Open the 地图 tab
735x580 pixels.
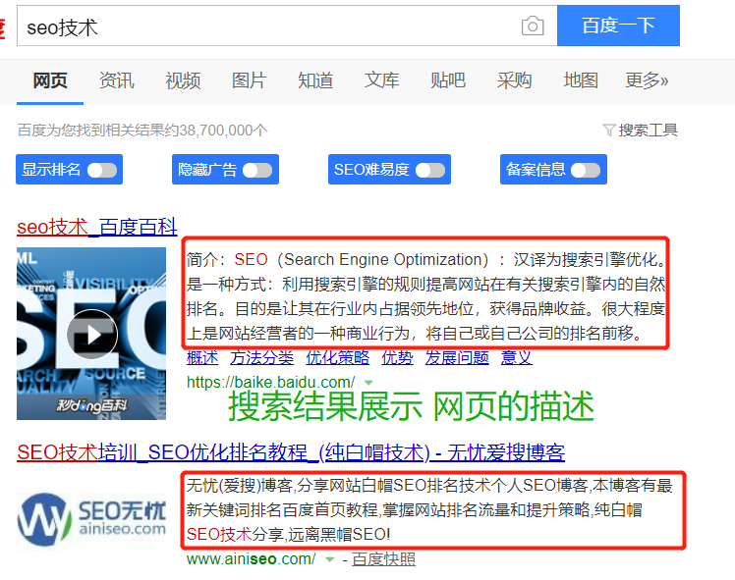point(581,80)
